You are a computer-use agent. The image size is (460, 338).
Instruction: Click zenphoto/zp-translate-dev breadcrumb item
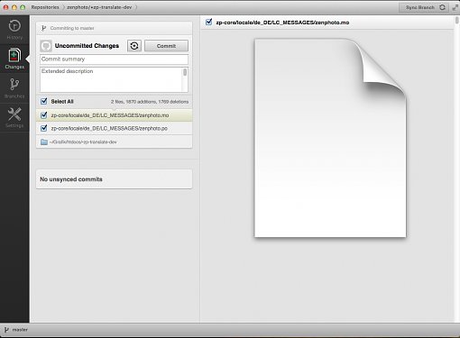pyautogui.click(x=99, y=7)
